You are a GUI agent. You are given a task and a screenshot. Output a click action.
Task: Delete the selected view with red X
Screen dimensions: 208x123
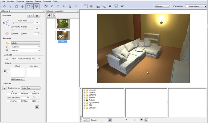pos(54,15)
